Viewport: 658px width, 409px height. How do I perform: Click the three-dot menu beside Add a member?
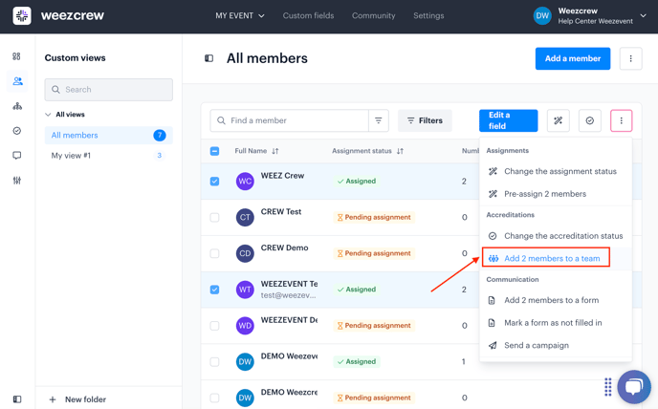[630, 58]
